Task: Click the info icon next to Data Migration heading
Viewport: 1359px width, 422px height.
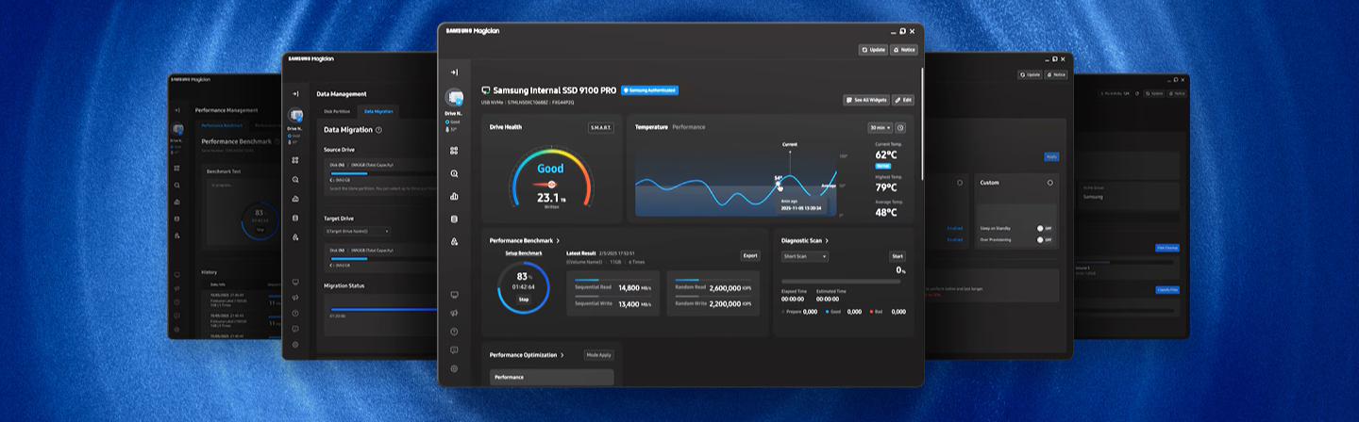Action: (378, 130)
